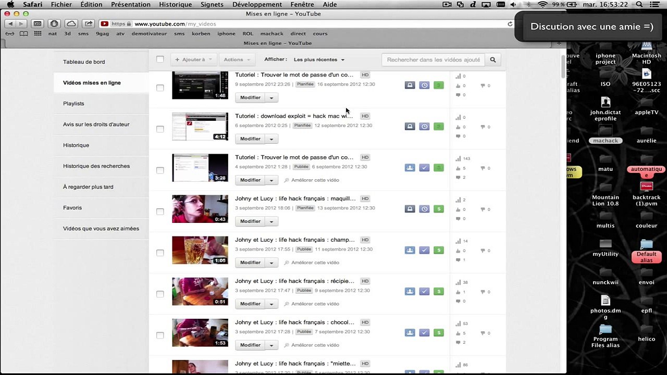Click the scheduled clock icon for download exploit video
The height and width of the screenshot is (375, 667).
click(424, 126)
